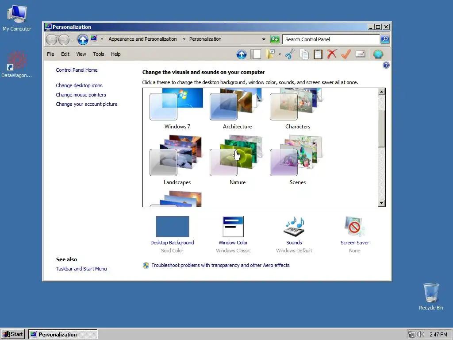Click the Search Control Panel field

pyautogui.click(x=331, y=39)
